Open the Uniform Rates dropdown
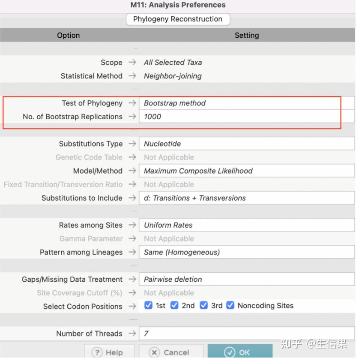This screenshot has height=358, width=356. [x=247, y=225]
